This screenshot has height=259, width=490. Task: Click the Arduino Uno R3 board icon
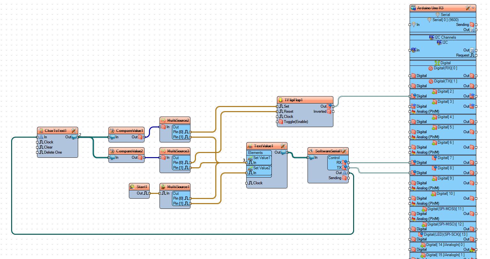(413, 8)
